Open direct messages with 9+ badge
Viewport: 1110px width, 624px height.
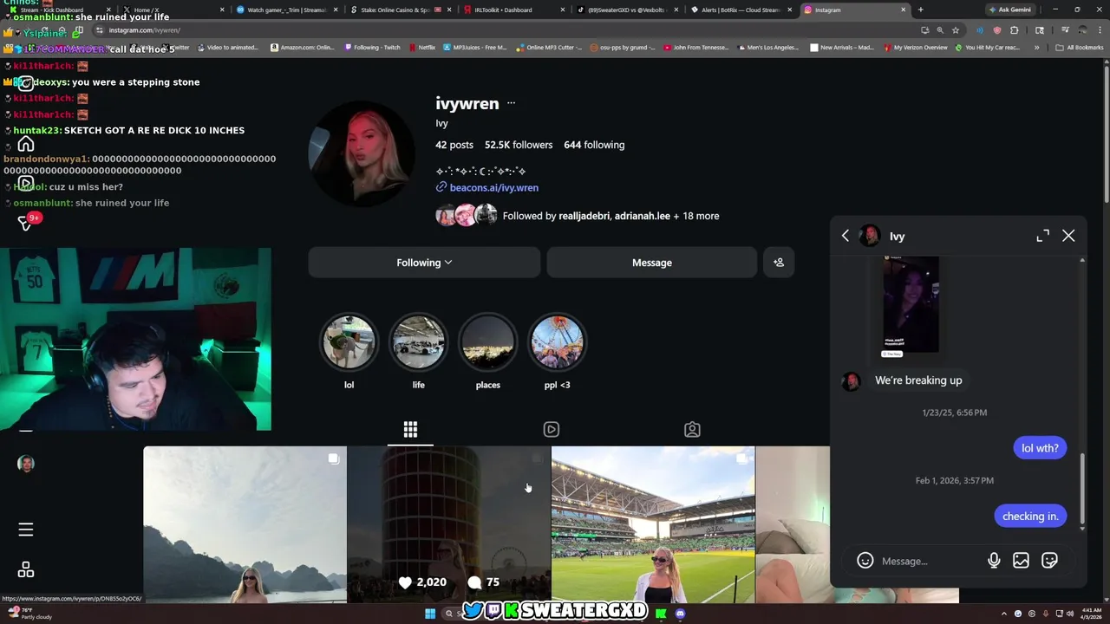(x=25, y=222)
